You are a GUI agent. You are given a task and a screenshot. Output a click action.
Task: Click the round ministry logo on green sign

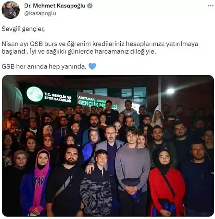coord(35,94)
